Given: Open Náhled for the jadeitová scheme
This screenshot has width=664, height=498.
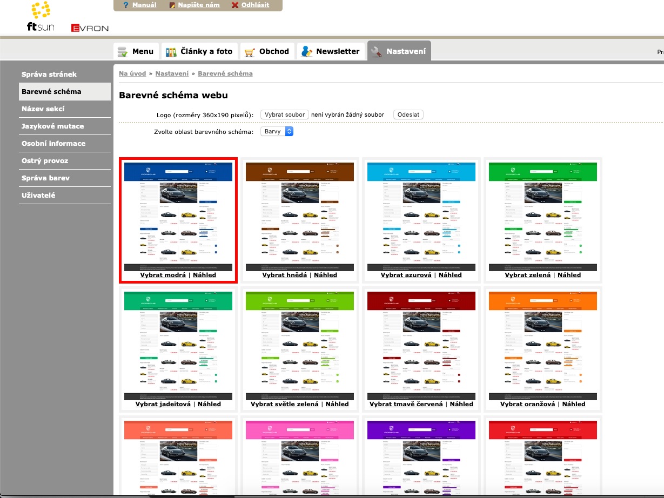Looking at the screenshot, I should [209, 404].
